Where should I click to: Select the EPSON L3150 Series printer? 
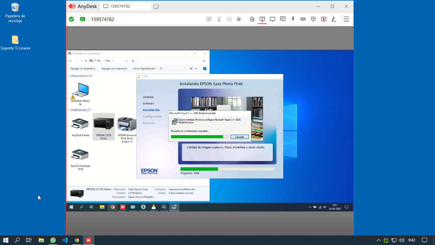click(104, 127)
